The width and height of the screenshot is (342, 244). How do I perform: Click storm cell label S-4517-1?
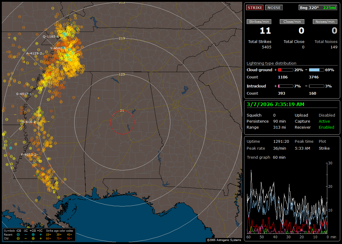pyautogui.click(x=25, y=94)
